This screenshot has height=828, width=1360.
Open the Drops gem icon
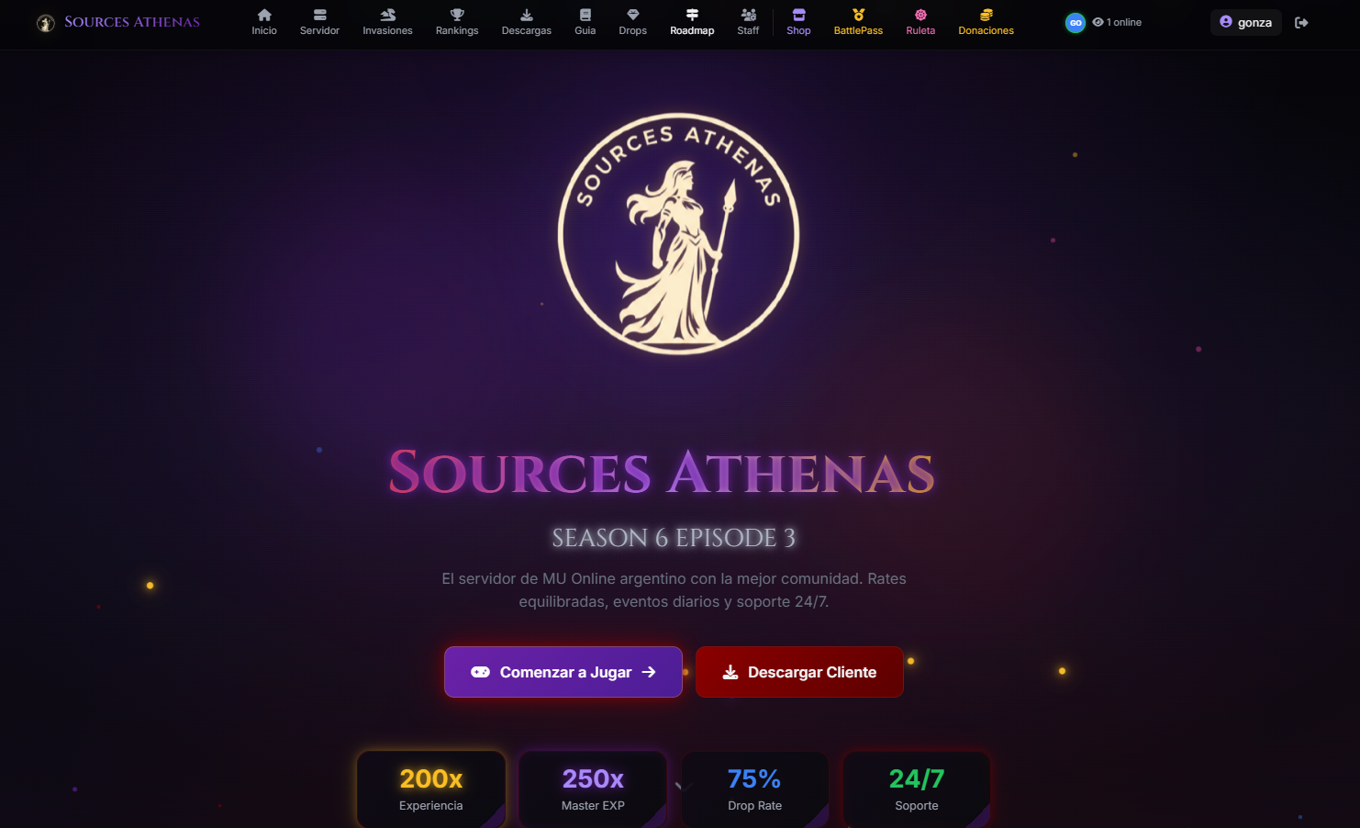pyautogui.click(x=633, y=15)
